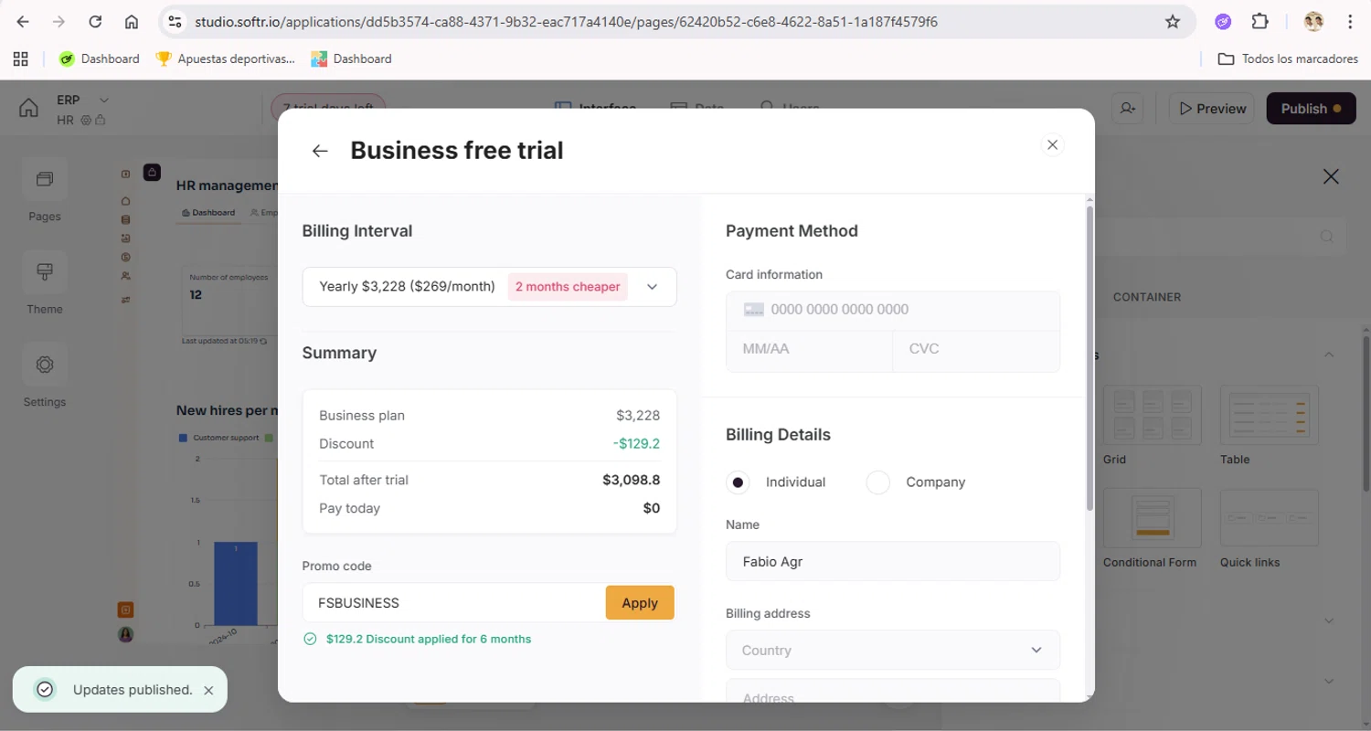
Task: Open the browser extensions puzzle icon
Action: pyautogui.click(x=1260, y=22)
